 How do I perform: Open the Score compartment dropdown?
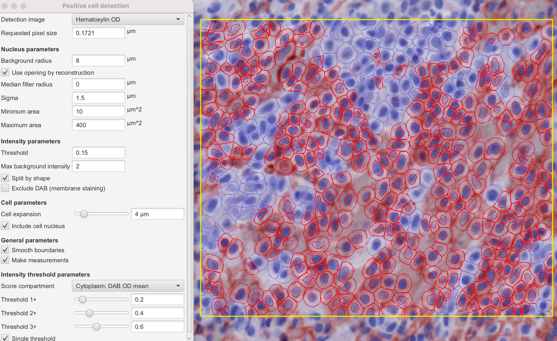(128, 286)
